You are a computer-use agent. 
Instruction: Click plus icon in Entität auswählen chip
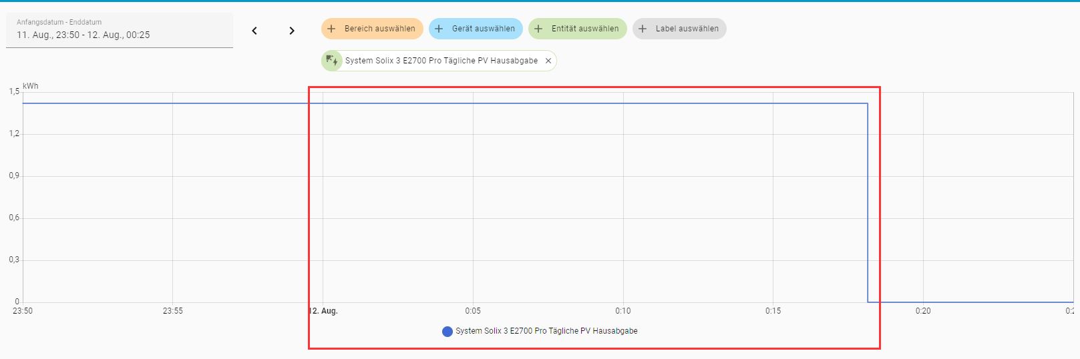tap(538, 29)
